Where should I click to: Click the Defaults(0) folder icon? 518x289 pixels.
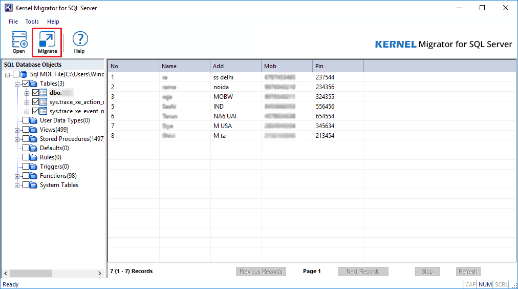[x=33, y=148]
